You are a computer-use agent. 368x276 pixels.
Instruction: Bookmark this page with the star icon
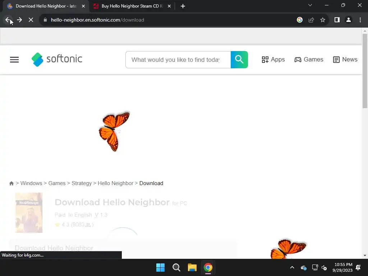click(x=323, y=20)
